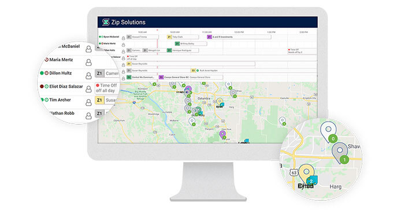Click the small person icon beside Byron McDaniel's schedule row
Image resolution: width=416 pixels, height=218 pixels.
[124, 38]
